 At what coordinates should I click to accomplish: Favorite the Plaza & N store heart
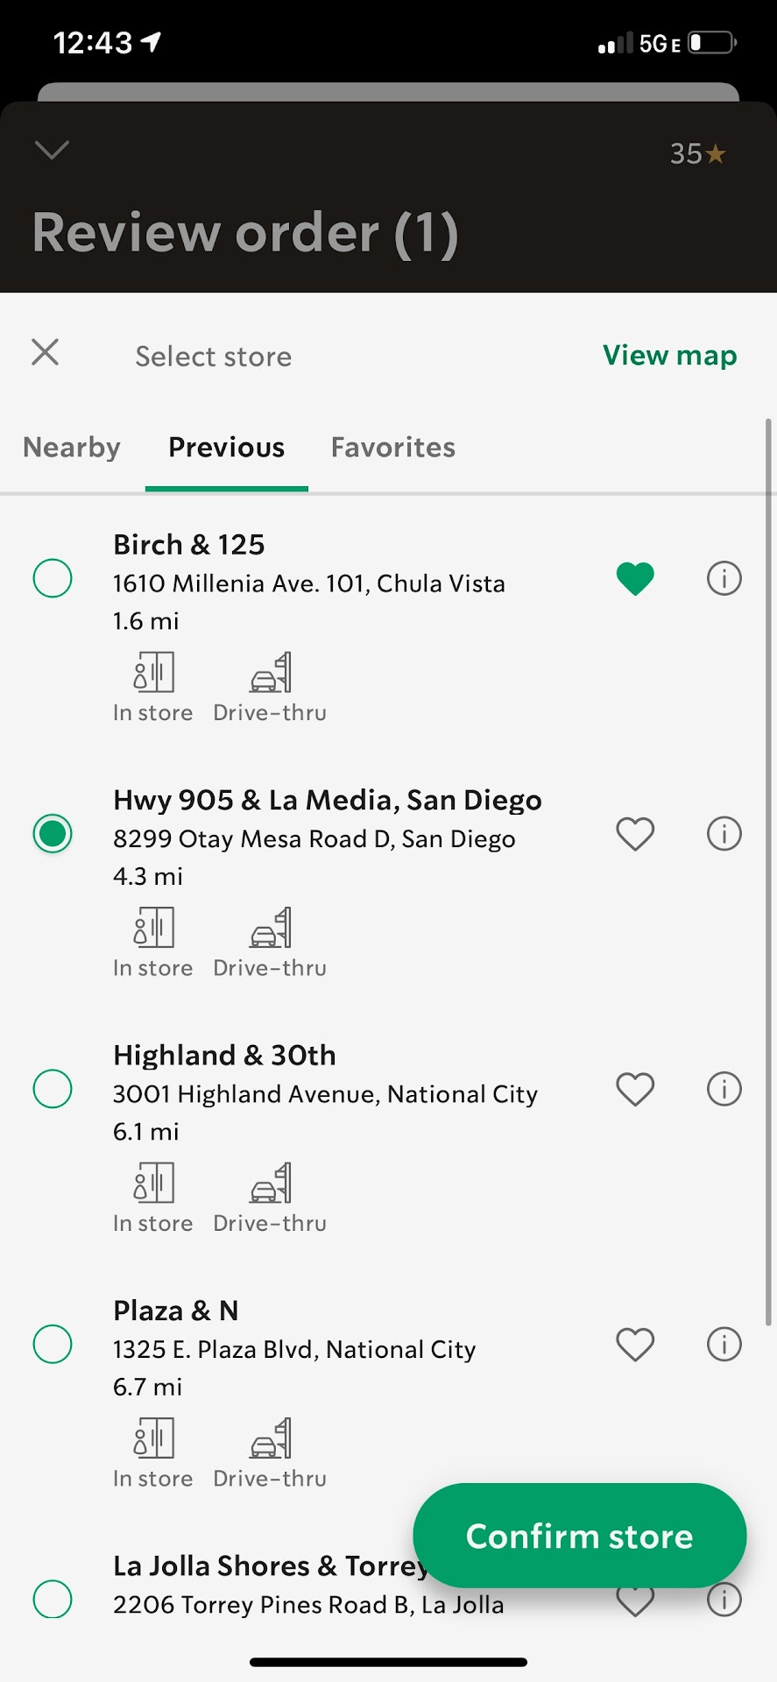coord(635,1345)
